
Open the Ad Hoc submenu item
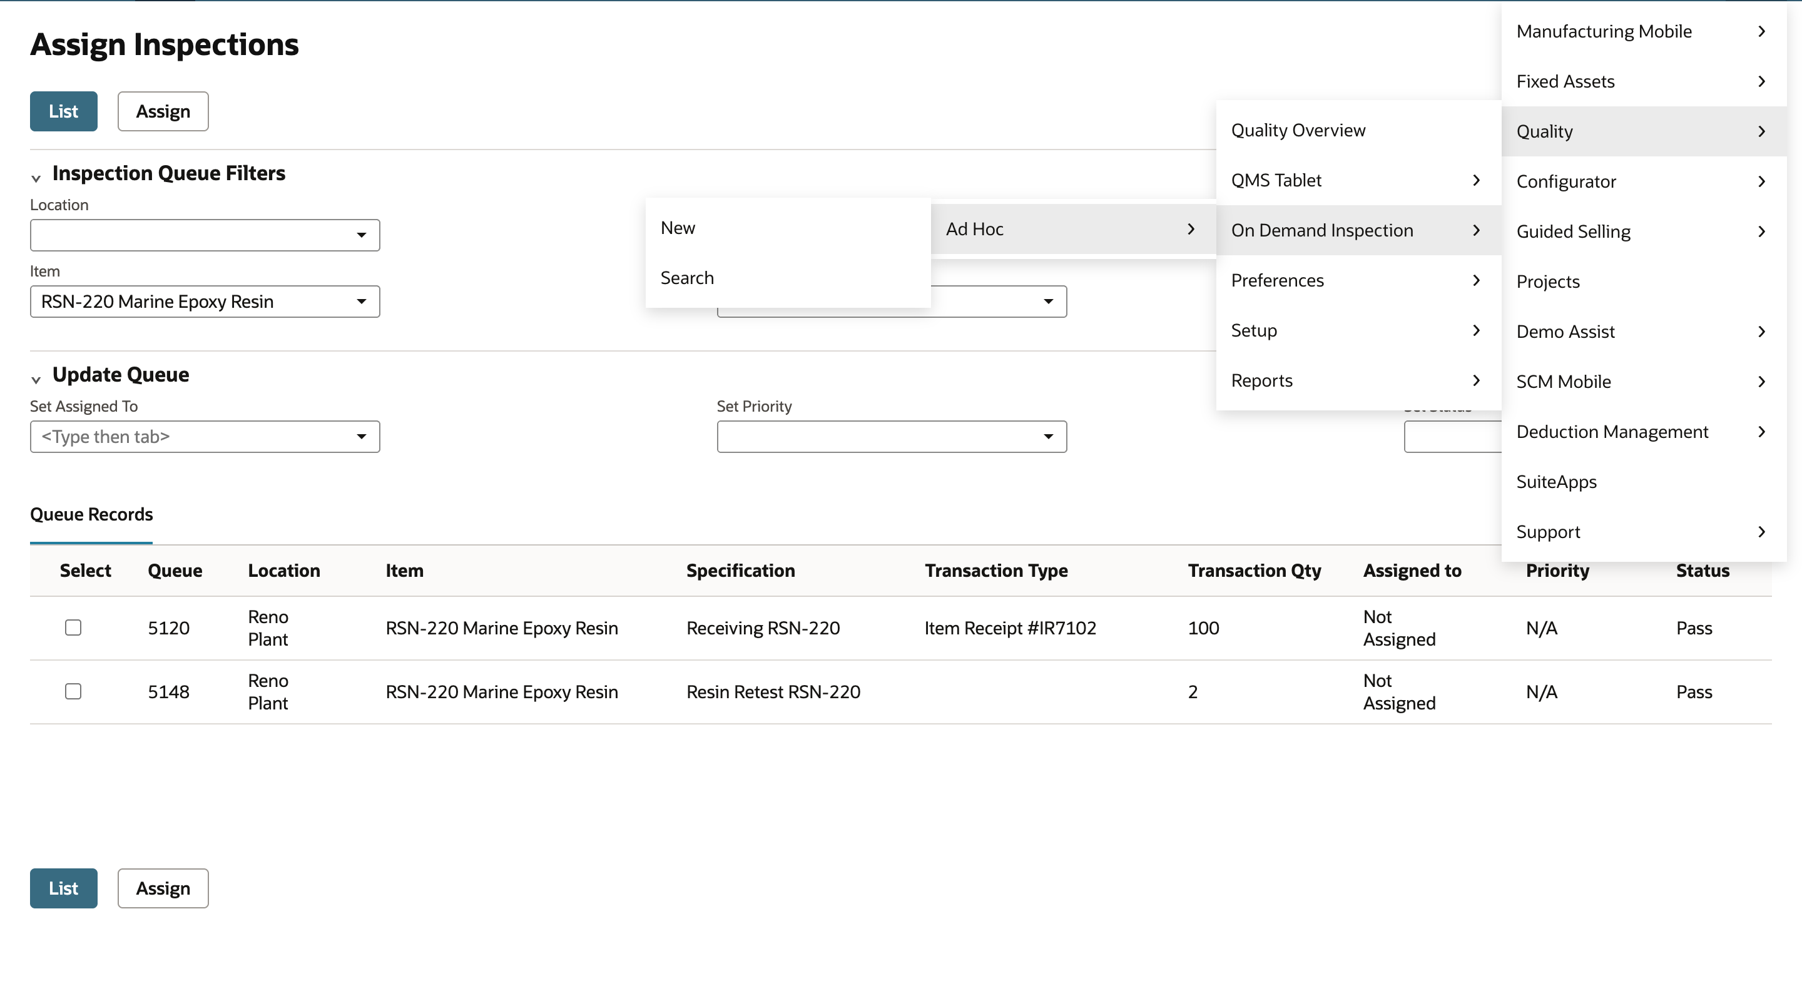1073,229
